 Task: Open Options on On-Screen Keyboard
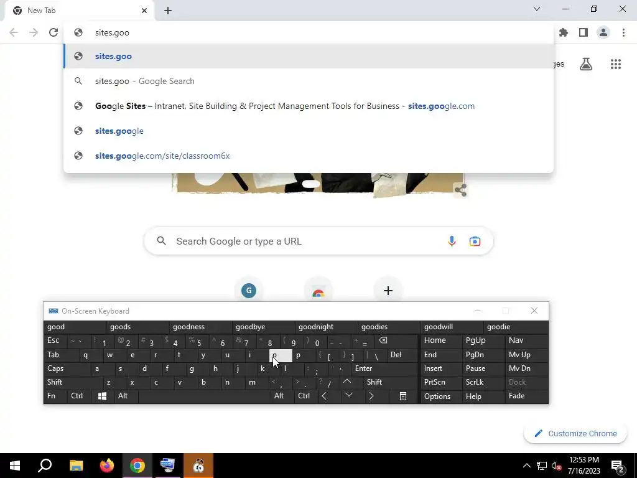(x=440, y=396)
